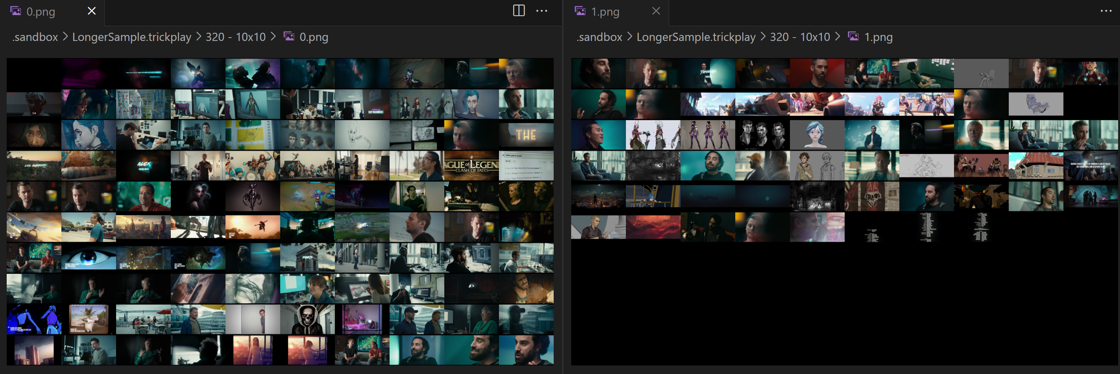The image size is (1120, 374).
Task: Click LongerSample.trickplay in left breadcrumb
Action: (x=132, y=37)
